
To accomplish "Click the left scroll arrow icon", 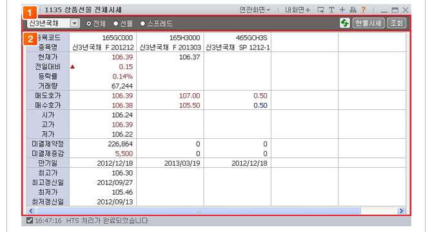I will coord(31,211).
